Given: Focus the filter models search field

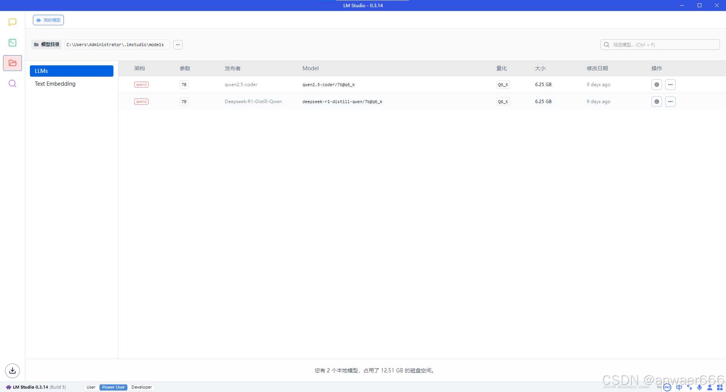Looking at the screenshot, I should (660, 45).
